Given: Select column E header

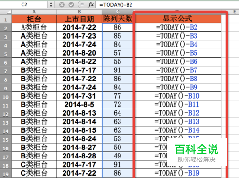Looking at the screenshot, I should 234,12.
